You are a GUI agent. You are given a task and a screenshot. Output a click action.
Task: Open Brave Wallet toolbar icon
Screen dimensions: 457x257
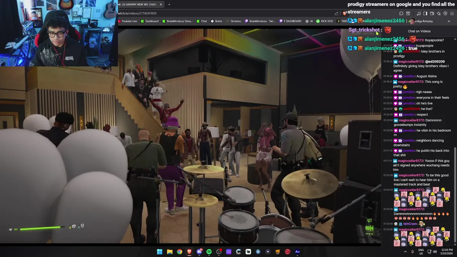point(432,14)
